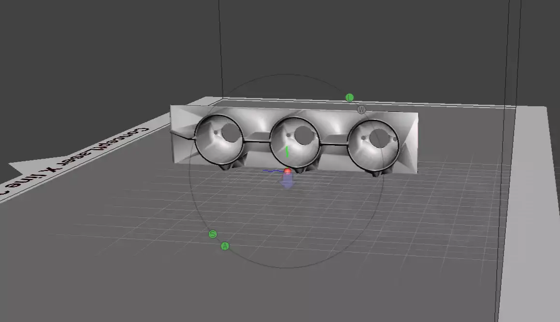Click the blue axis arrow below the red sphere

pos(287,182)
